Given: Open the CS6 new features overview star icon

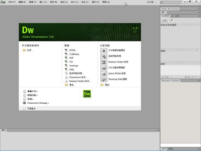Looking at the screenshot, I should tap(104, 51).
